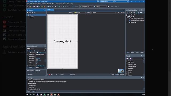Open the Project menu

[49, 4]
